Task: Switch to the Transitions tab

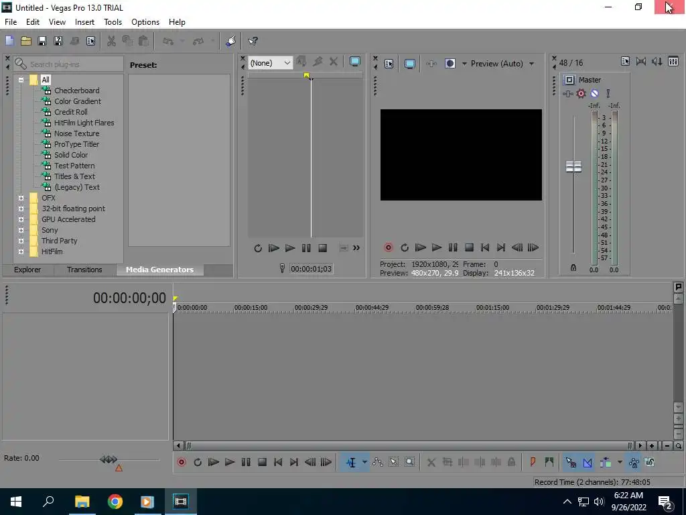Action: click(x=84, y=270)
